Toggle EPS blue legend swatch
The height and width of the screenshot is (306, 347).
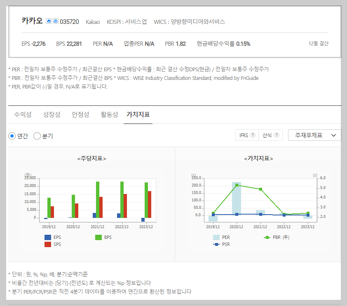tap(48, 237)
